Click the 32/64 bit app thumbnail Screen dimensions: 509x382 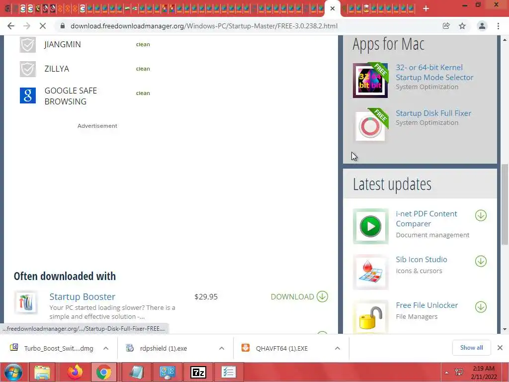[x=370, y=81]
